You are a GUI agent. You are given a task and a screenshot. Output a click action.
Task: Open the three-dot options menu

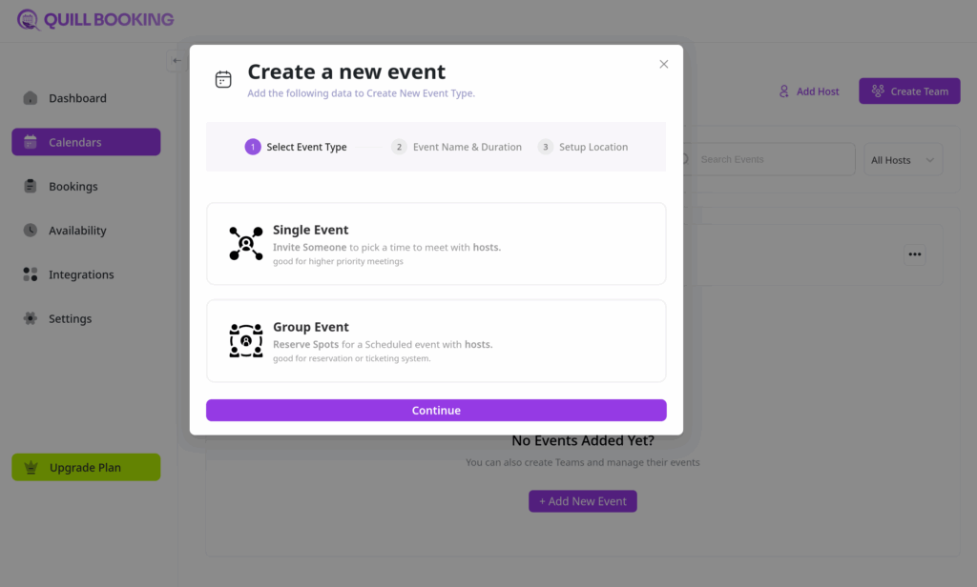pos(915,254)
